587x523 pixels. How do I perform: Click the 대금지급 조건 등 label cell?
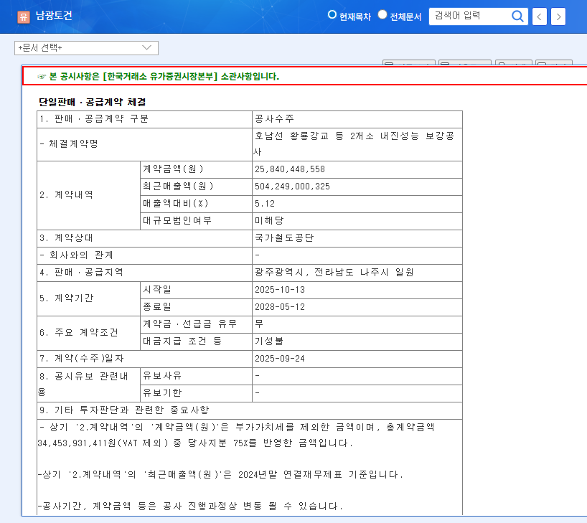(x=196, y=341)
